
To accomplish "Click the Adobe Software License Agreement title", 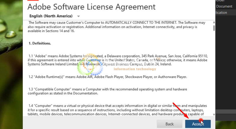I will pos(91,7).
